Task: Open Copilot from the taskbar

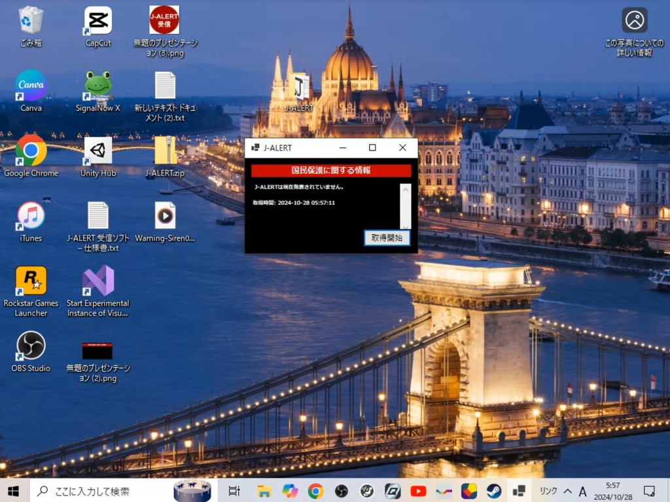Action: coord(290,491)
